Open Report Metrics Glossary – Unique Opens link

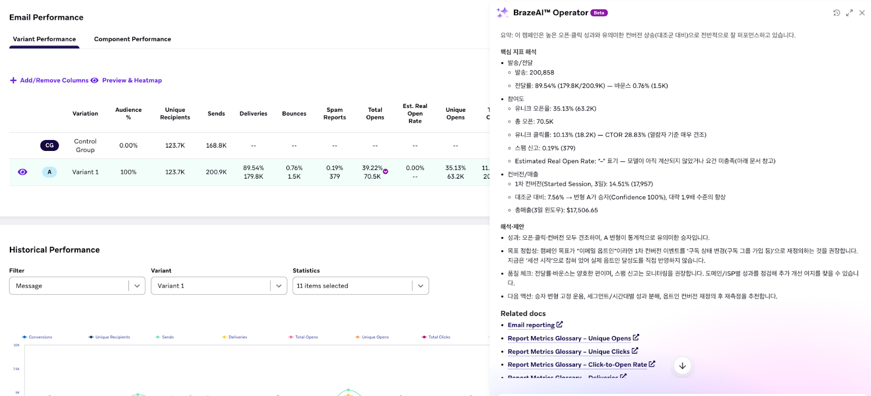click(x=569, y=338)
